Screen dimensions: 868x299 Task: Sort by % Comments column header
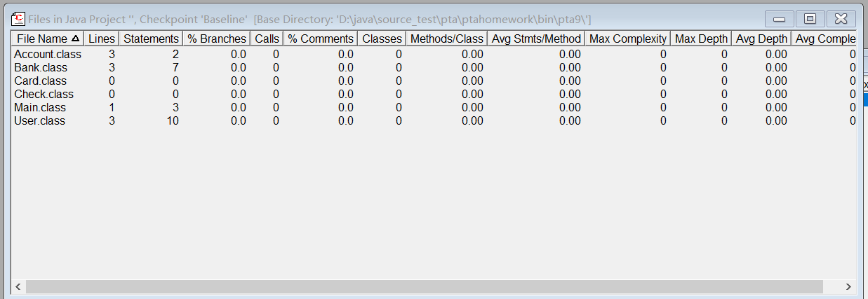tap(321, 39)
